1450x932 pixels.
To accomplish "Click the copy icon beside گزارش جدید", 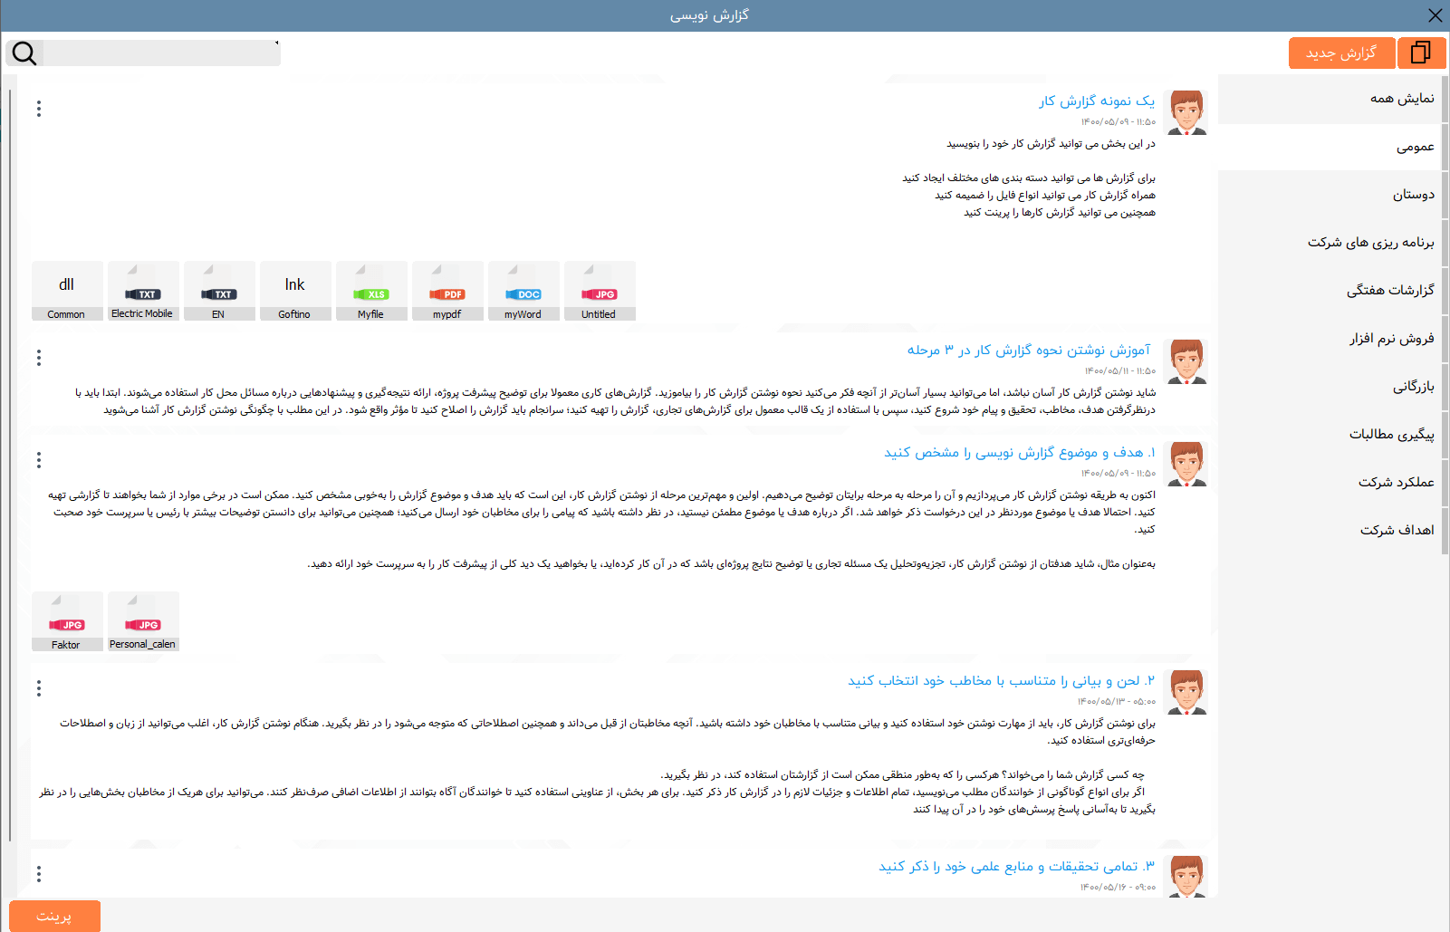I will tap(1421, 53).
